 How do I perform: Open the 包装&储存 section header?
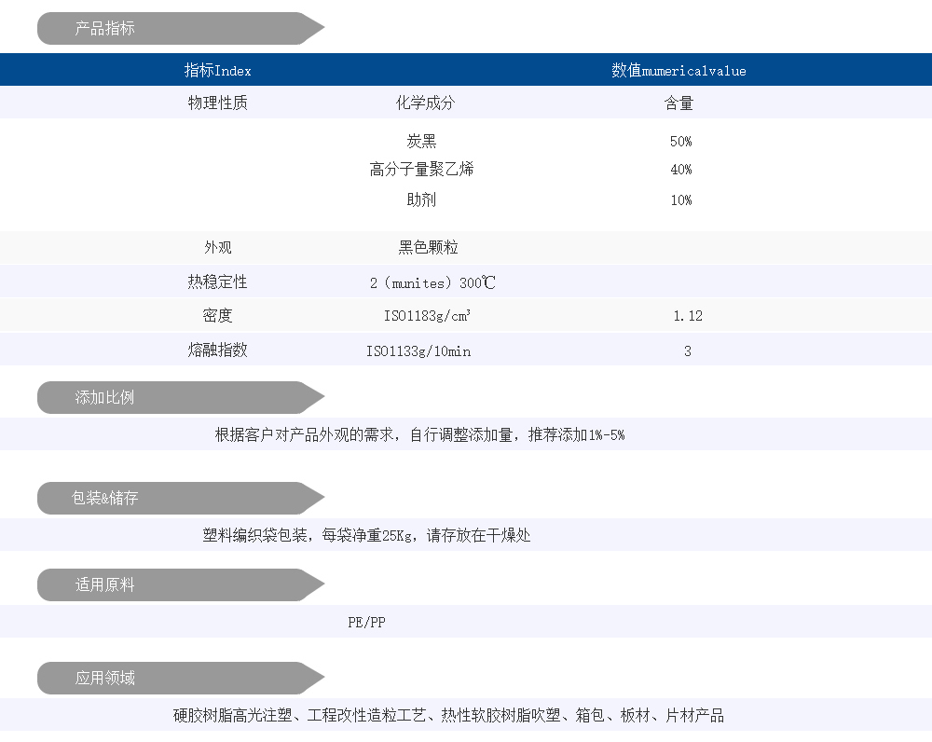(x=104, y=499)
